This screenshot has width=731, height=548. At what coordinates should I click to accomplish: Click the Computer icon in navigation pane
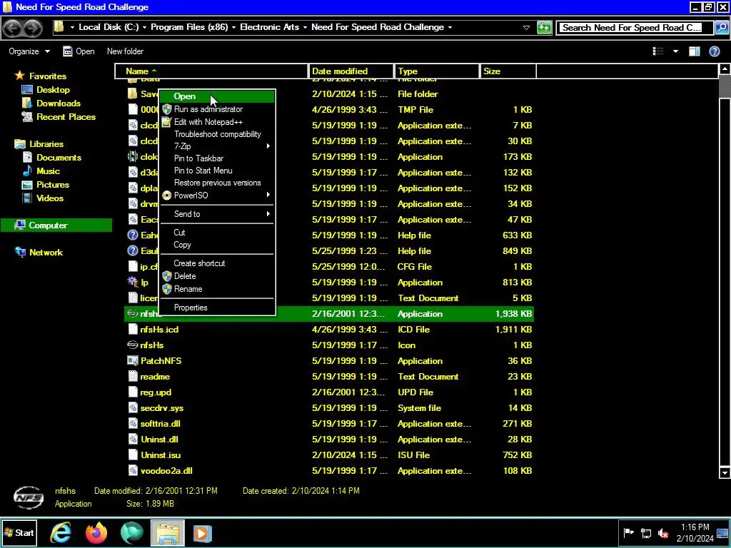coord(19,225)
